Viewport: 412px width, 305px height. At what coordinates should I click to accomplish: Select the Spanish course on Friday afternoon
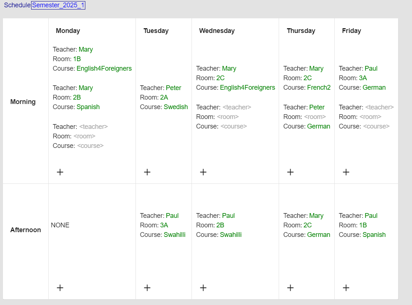click(374, 234)
